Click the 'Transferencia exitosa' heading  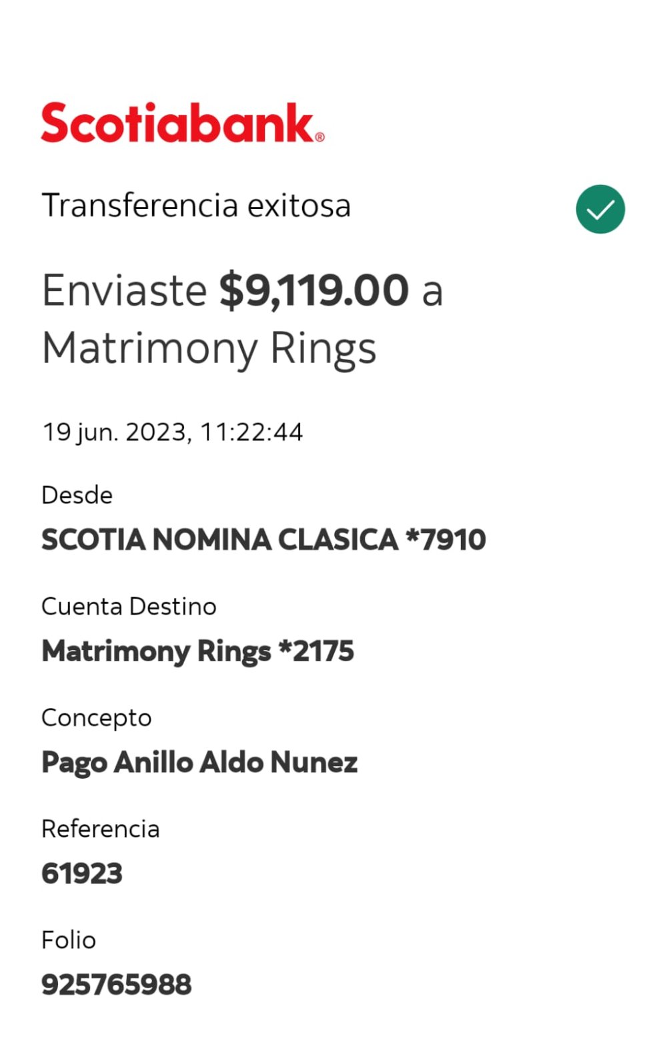click(196, 206)
